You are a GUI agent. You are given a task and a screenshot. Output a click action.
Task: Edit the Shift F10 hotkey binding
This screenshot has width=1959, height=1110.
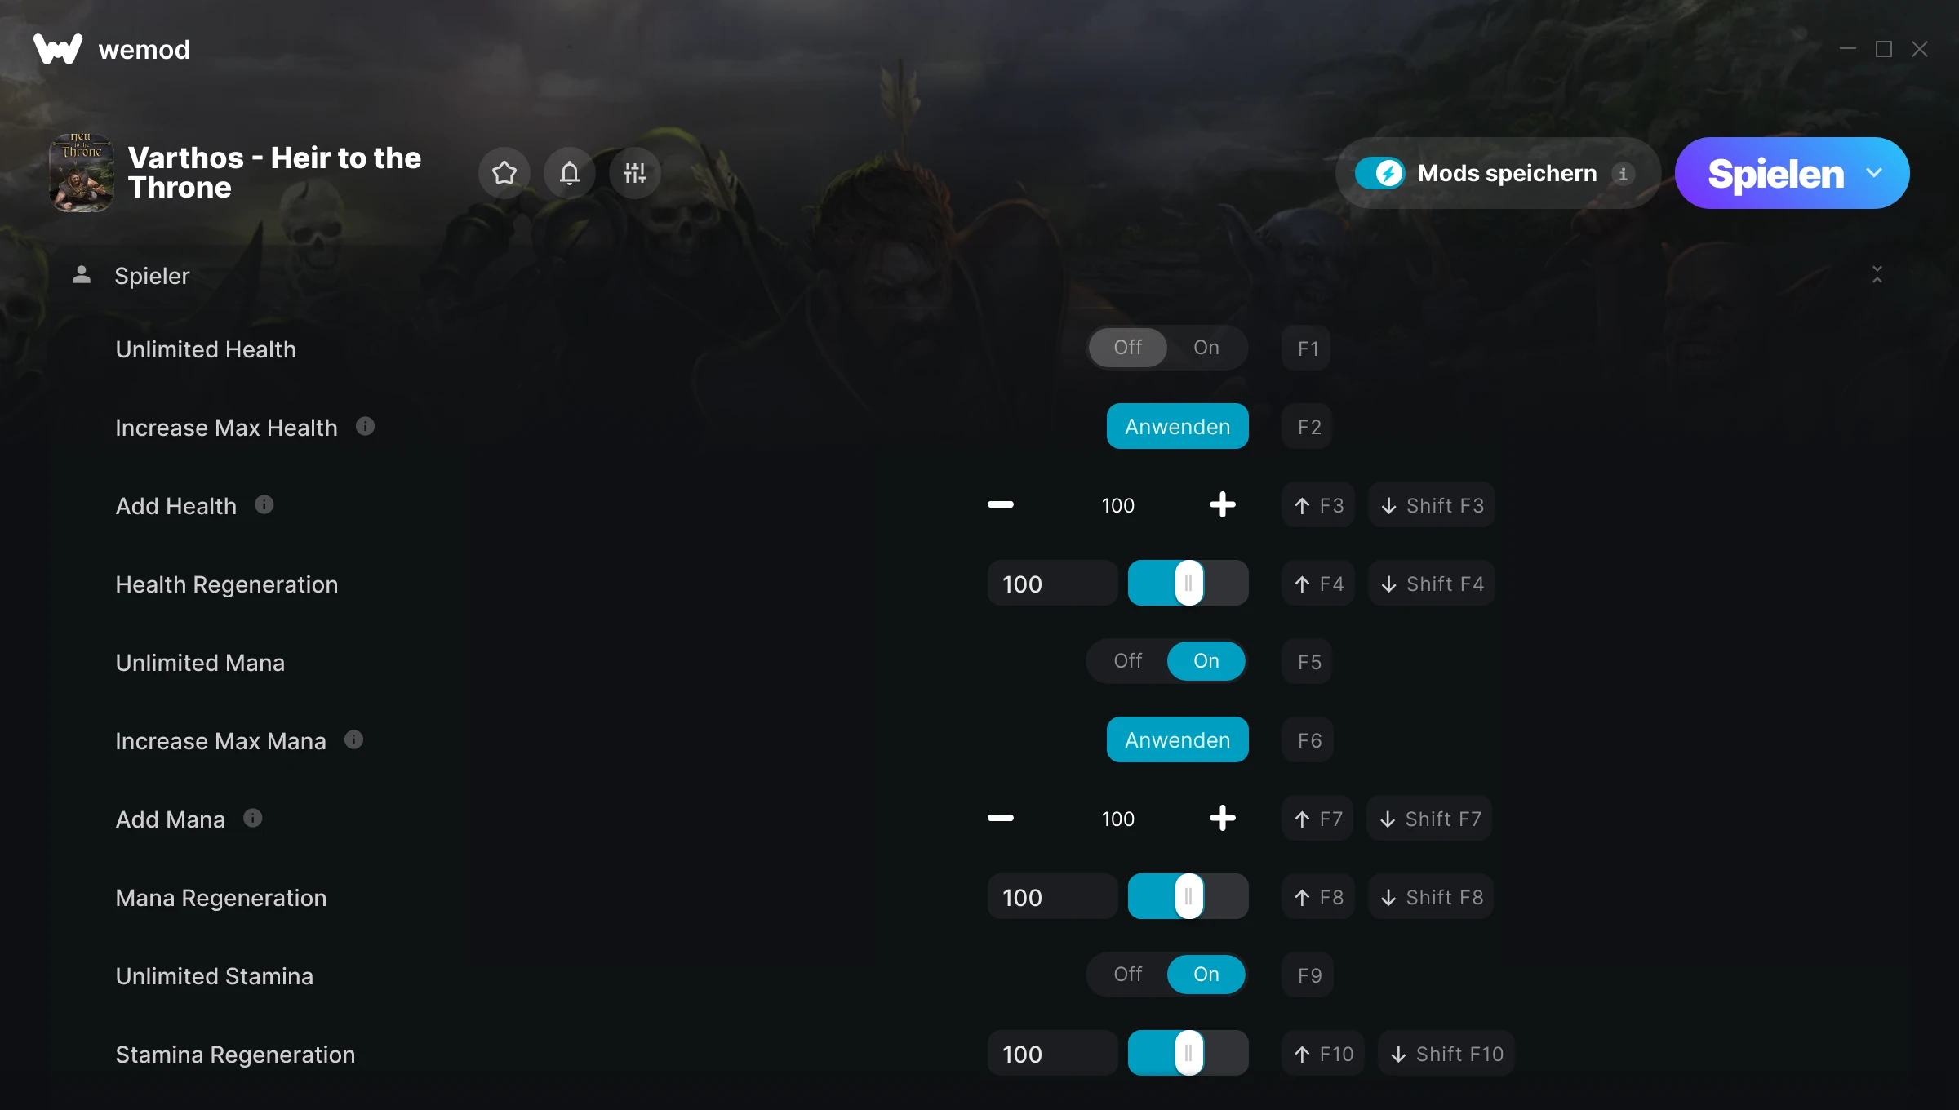click(1446, 1054)
